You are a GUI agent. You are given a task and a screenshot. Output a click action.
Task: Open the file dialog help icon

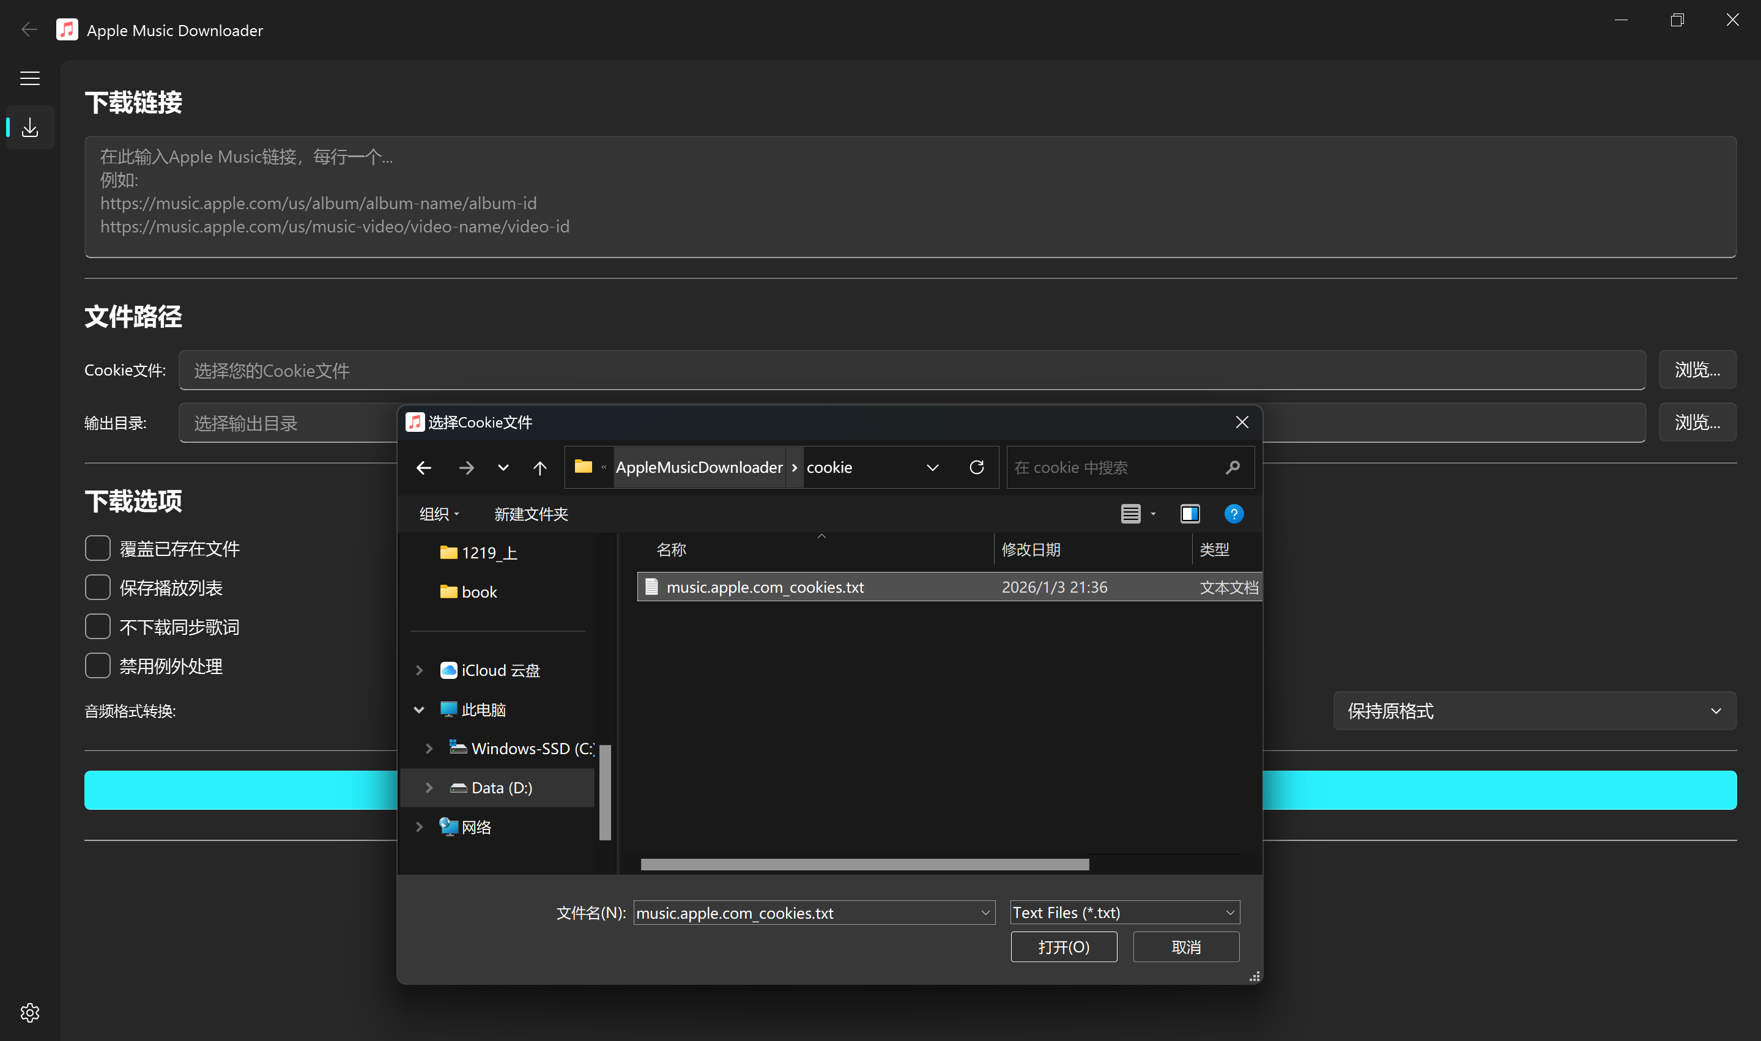point(1233,514)
